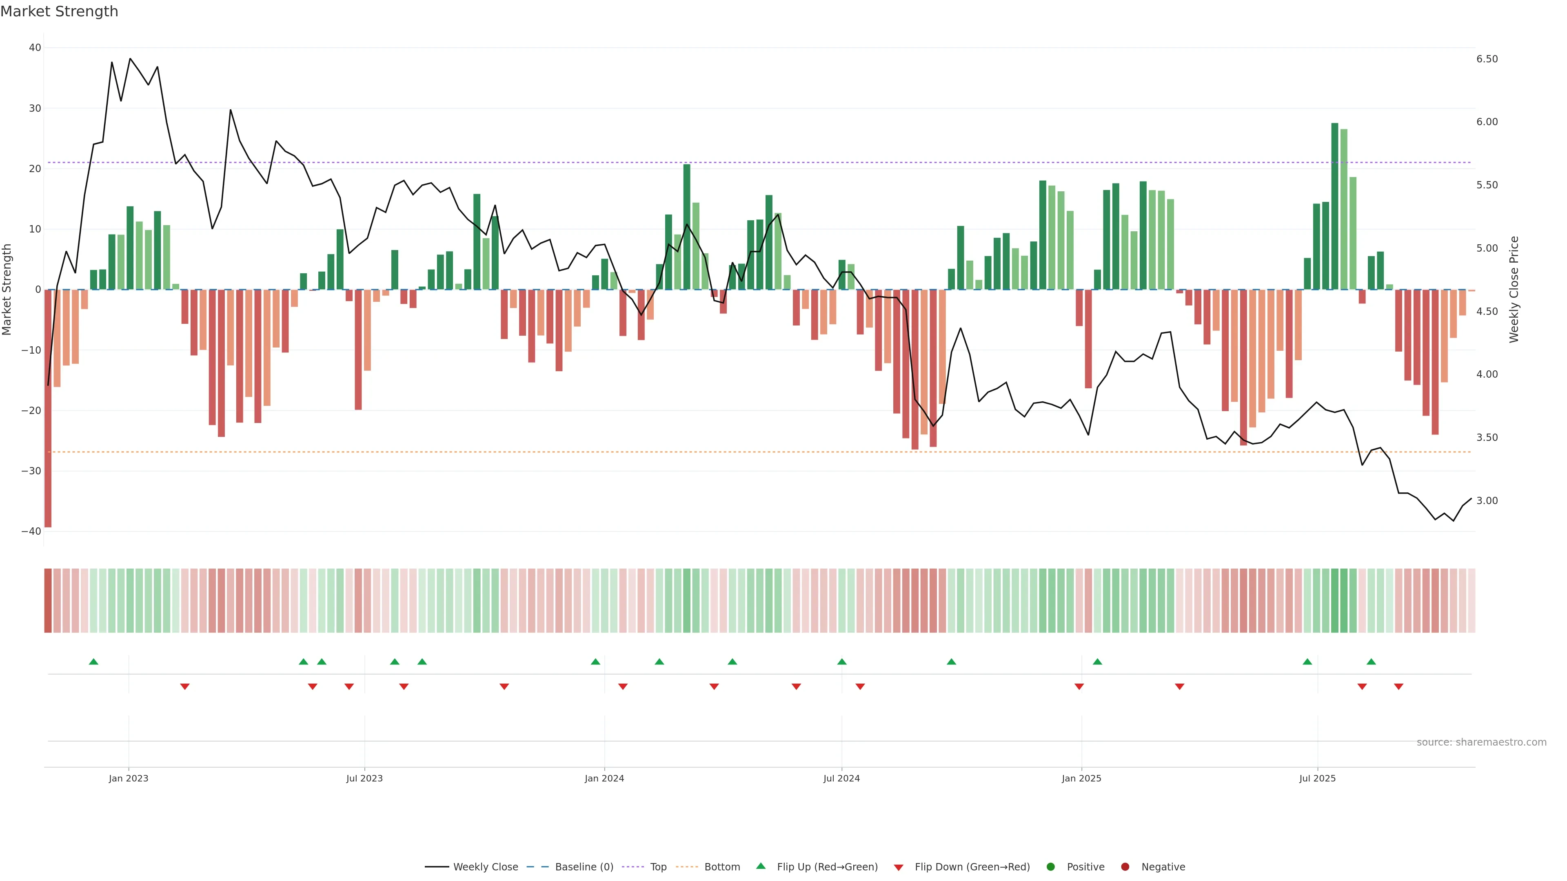Click the first dark red heatmap strip cell
This screenshot has width=1567, height=881.
[48, 601]
